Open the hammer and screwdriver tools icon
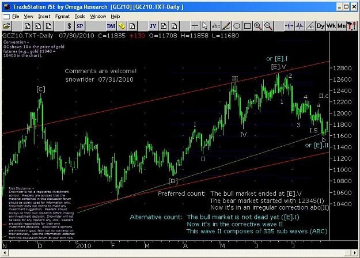This screenshot has height=258, width=360. 352,26
